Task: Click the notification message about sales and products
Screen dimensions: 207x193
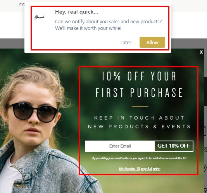Action: pos(108,25)
